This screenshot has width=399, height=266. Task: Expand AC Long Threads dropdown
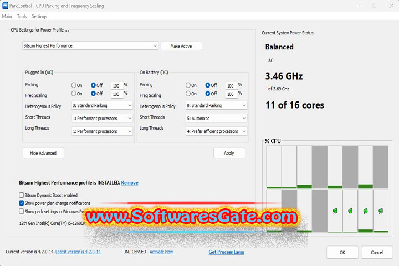pyautogui.click(x=102, y=131)
